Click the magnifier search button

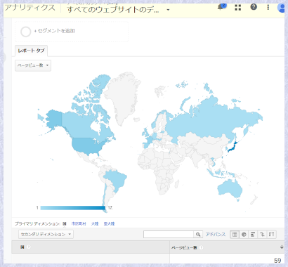pos(198,234)
